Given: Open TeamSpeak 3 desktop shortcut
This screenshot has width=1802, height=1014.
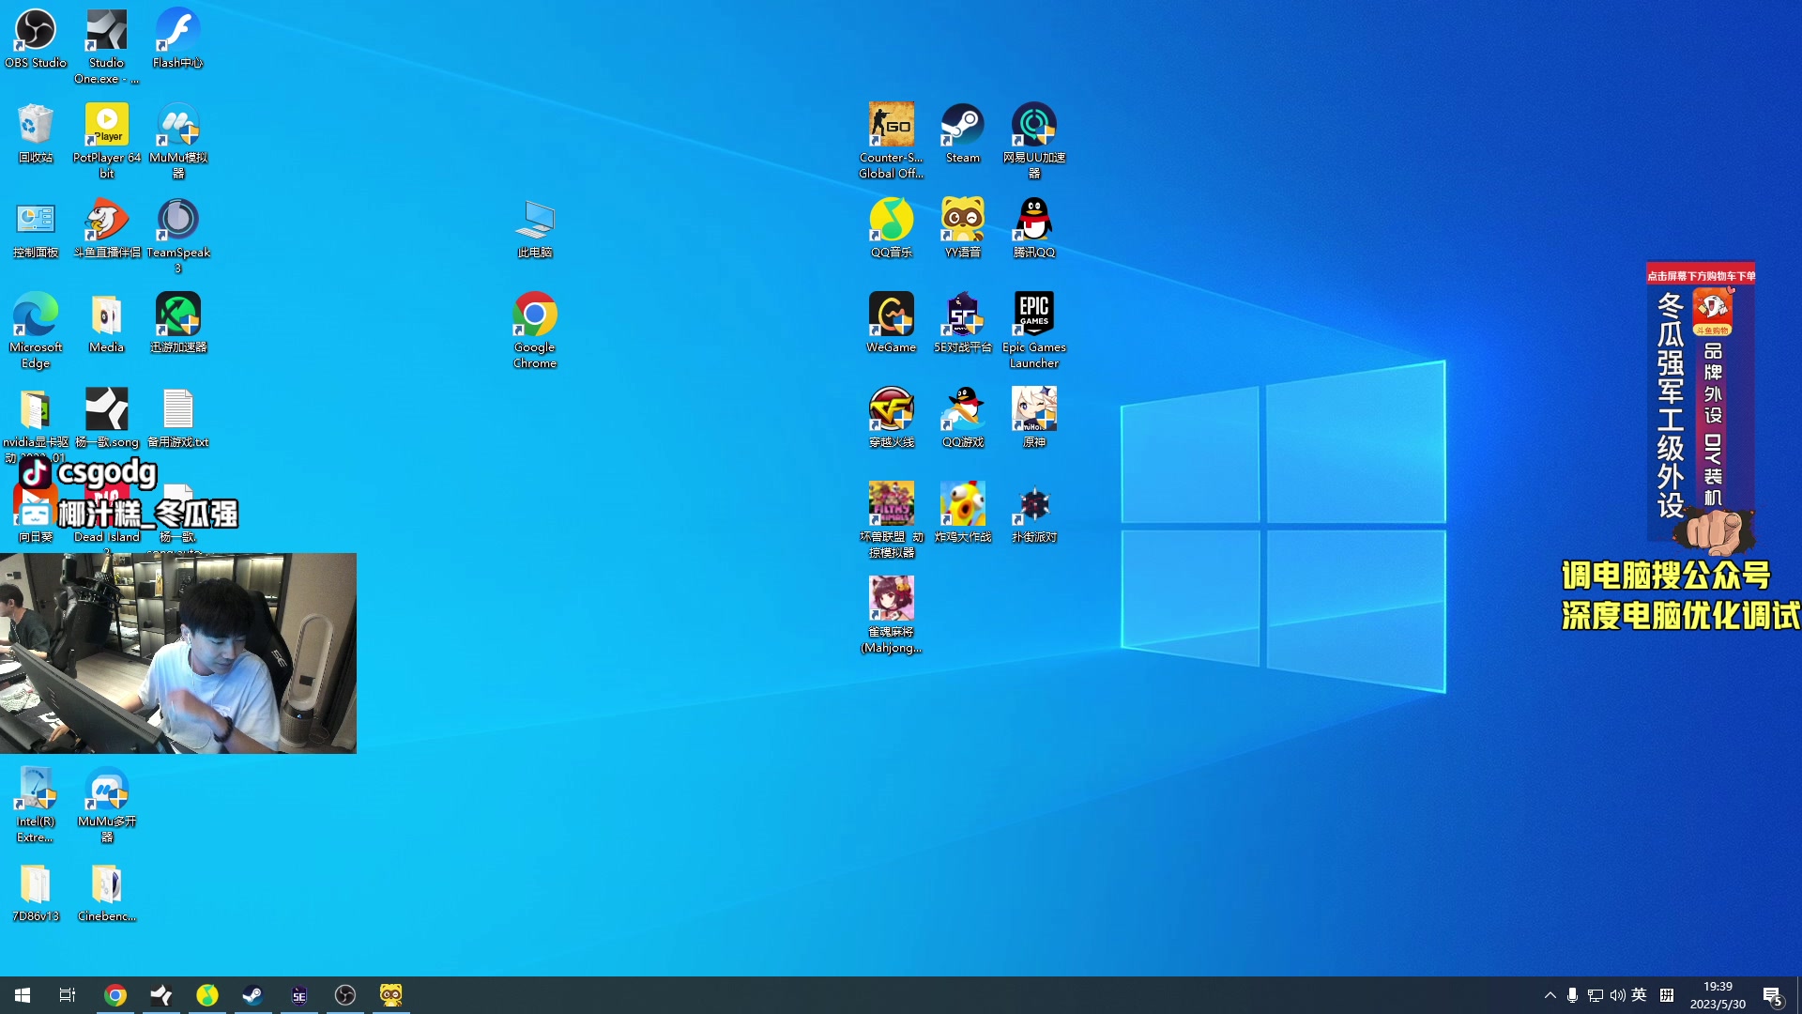Looking at the screenshot, I should click(178, 236).
